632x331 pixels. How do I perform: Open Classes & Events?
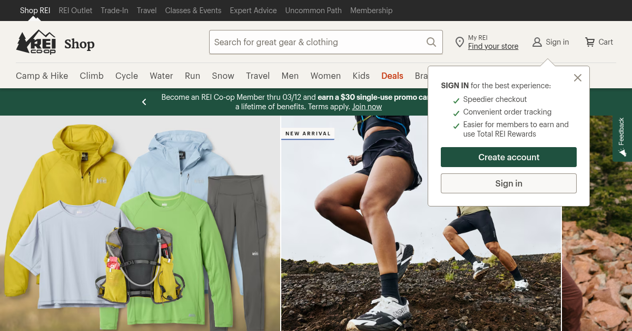[x=193, y=11]
